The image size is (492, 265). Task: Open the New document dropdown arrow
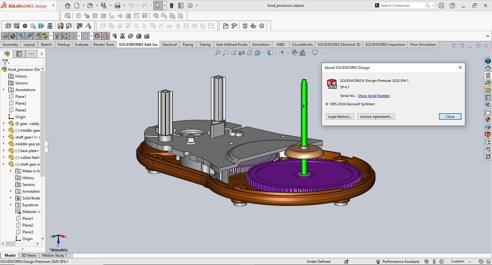[x=83, y=6]
